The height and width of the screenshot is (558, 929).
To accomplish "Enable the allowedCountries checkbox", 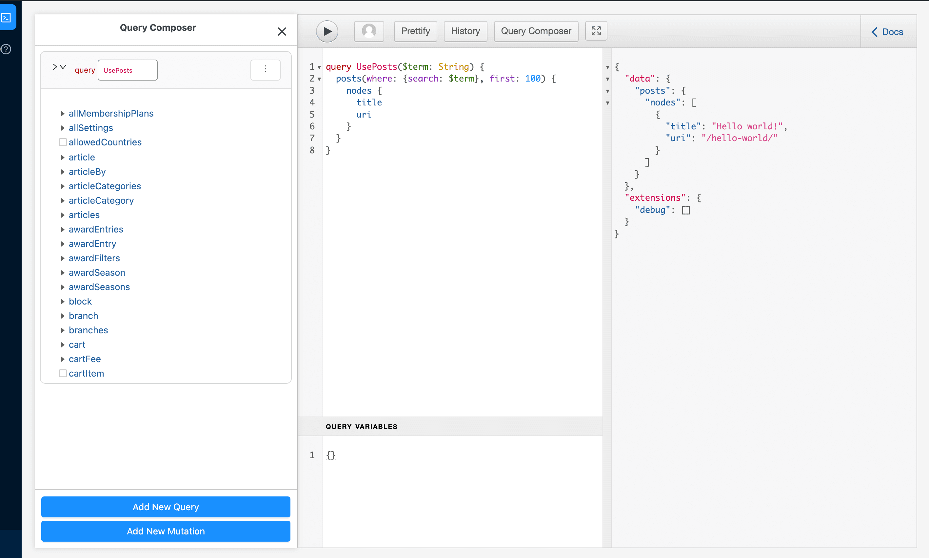I will (63, 142).
